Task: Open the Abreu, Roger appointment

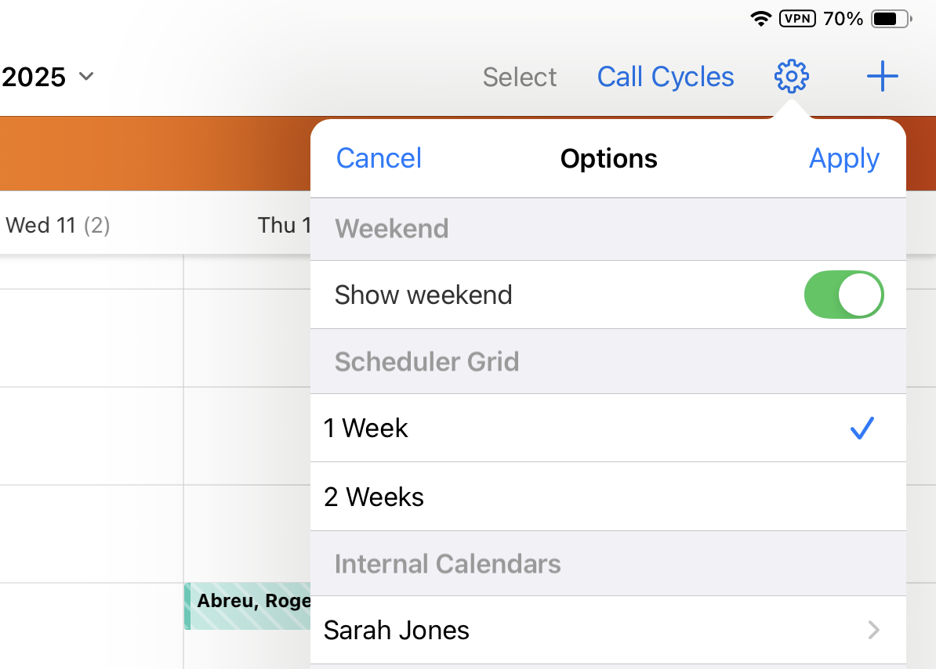Action: pyautogui.click(x=248, y=606)
